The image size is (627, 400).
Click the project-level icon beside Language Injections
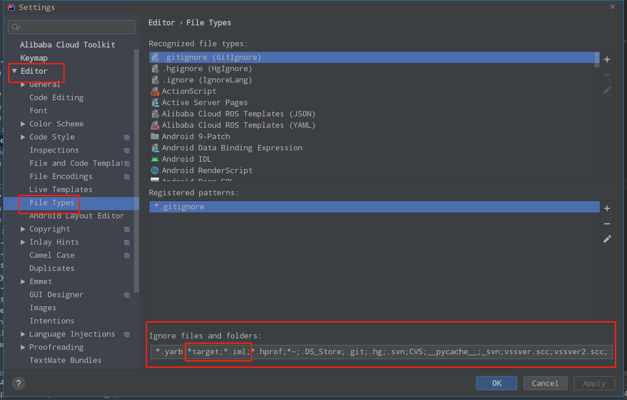tap(127, 334)
